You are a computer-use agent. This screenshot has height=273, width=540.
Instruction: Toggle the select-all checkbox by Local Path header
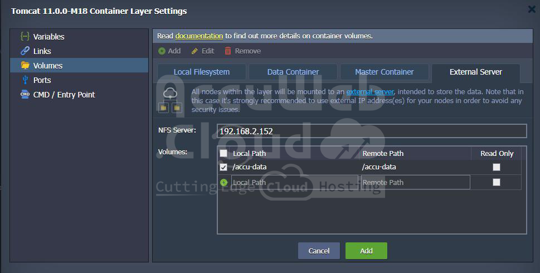(x=223, y=153)
